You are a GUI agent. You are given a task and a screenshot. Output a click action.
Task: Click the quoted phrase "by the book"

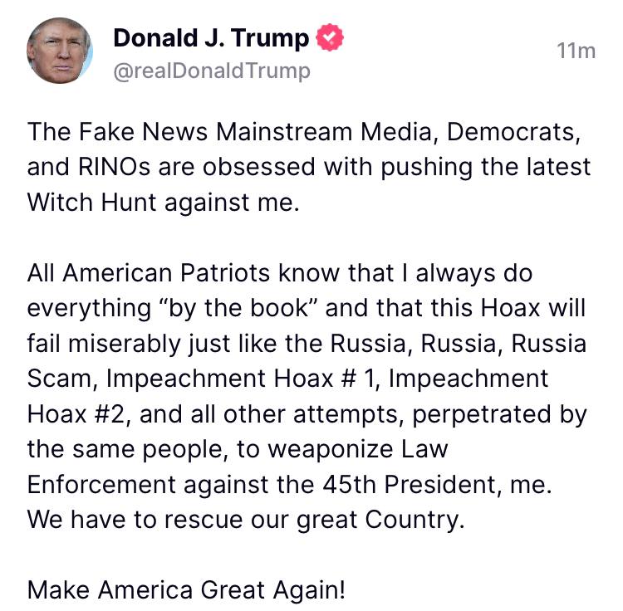pos(239,308)
